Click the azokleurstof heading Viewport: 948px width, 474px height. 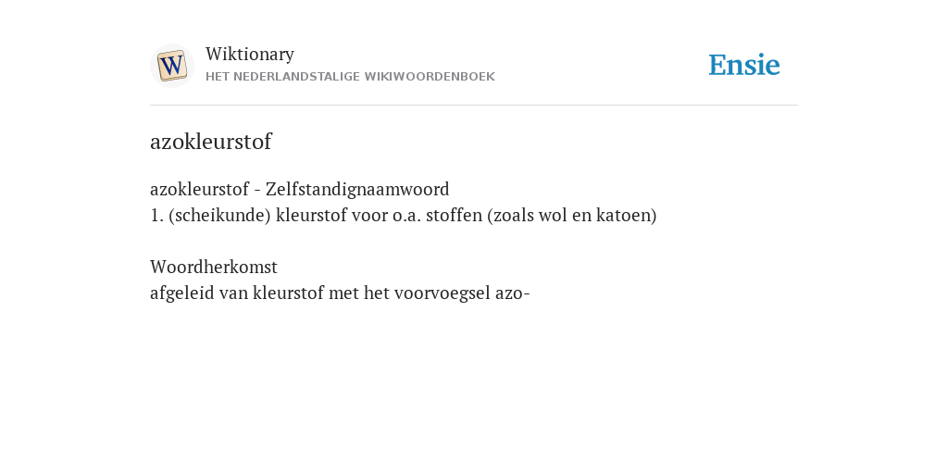(x=210, y=142)
